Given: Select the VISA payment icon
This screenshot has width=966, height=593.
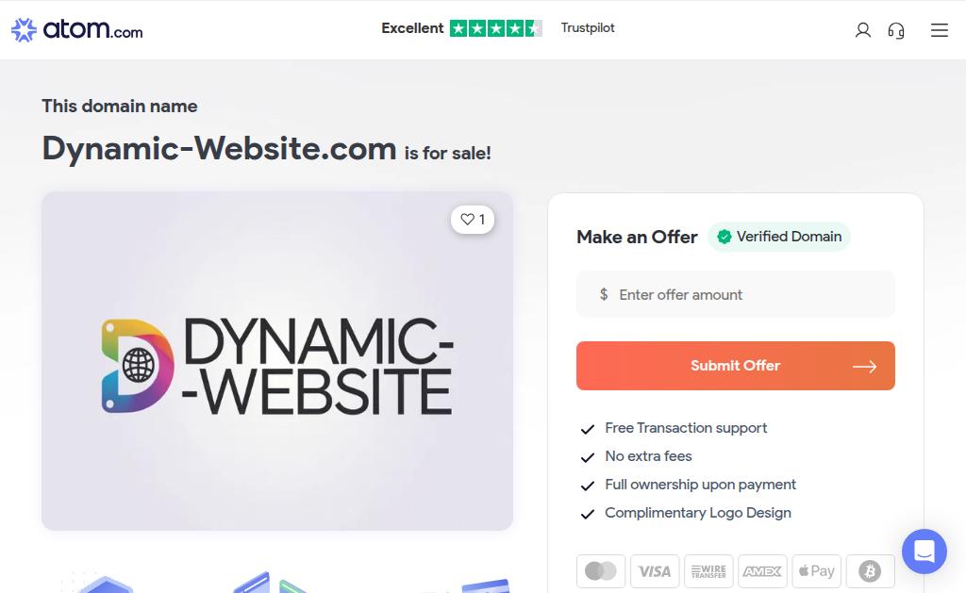Looking at the screenshot, I should pyautogui.click(x=655, y=570).
